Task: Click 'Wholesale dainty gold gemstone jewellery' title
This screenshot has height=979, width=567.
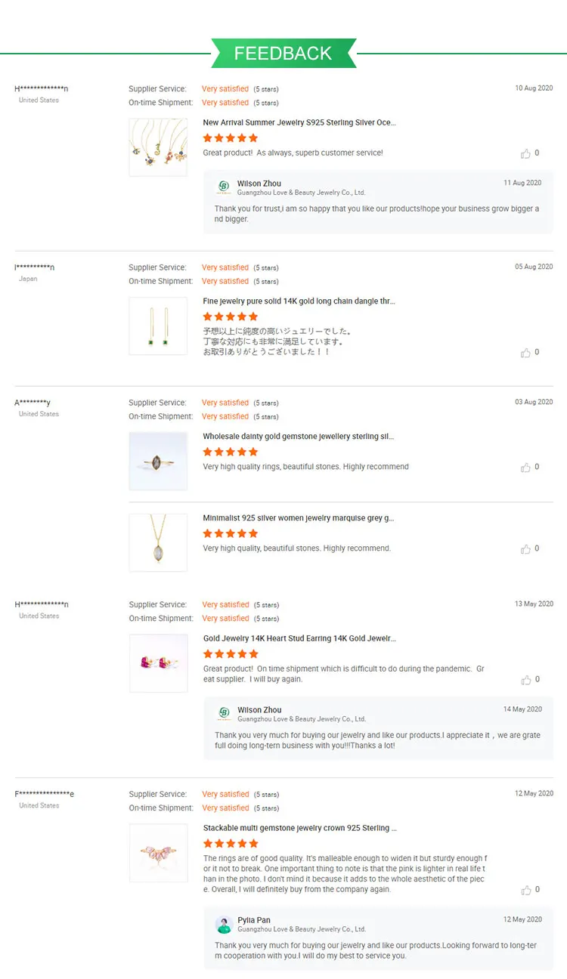Action: (x=298, y=437)
